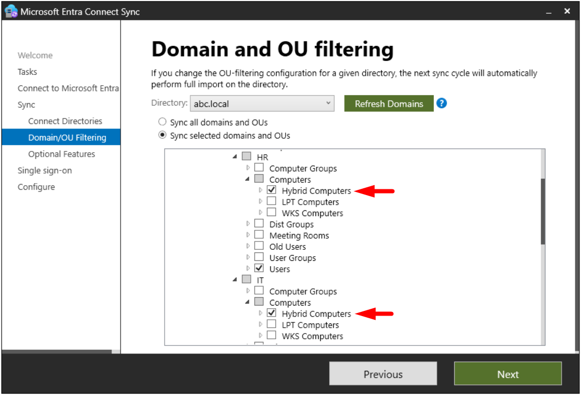Expand WKS Computers under HR
Viewport: 581px width, 395px height.
[x=260, y=212]
